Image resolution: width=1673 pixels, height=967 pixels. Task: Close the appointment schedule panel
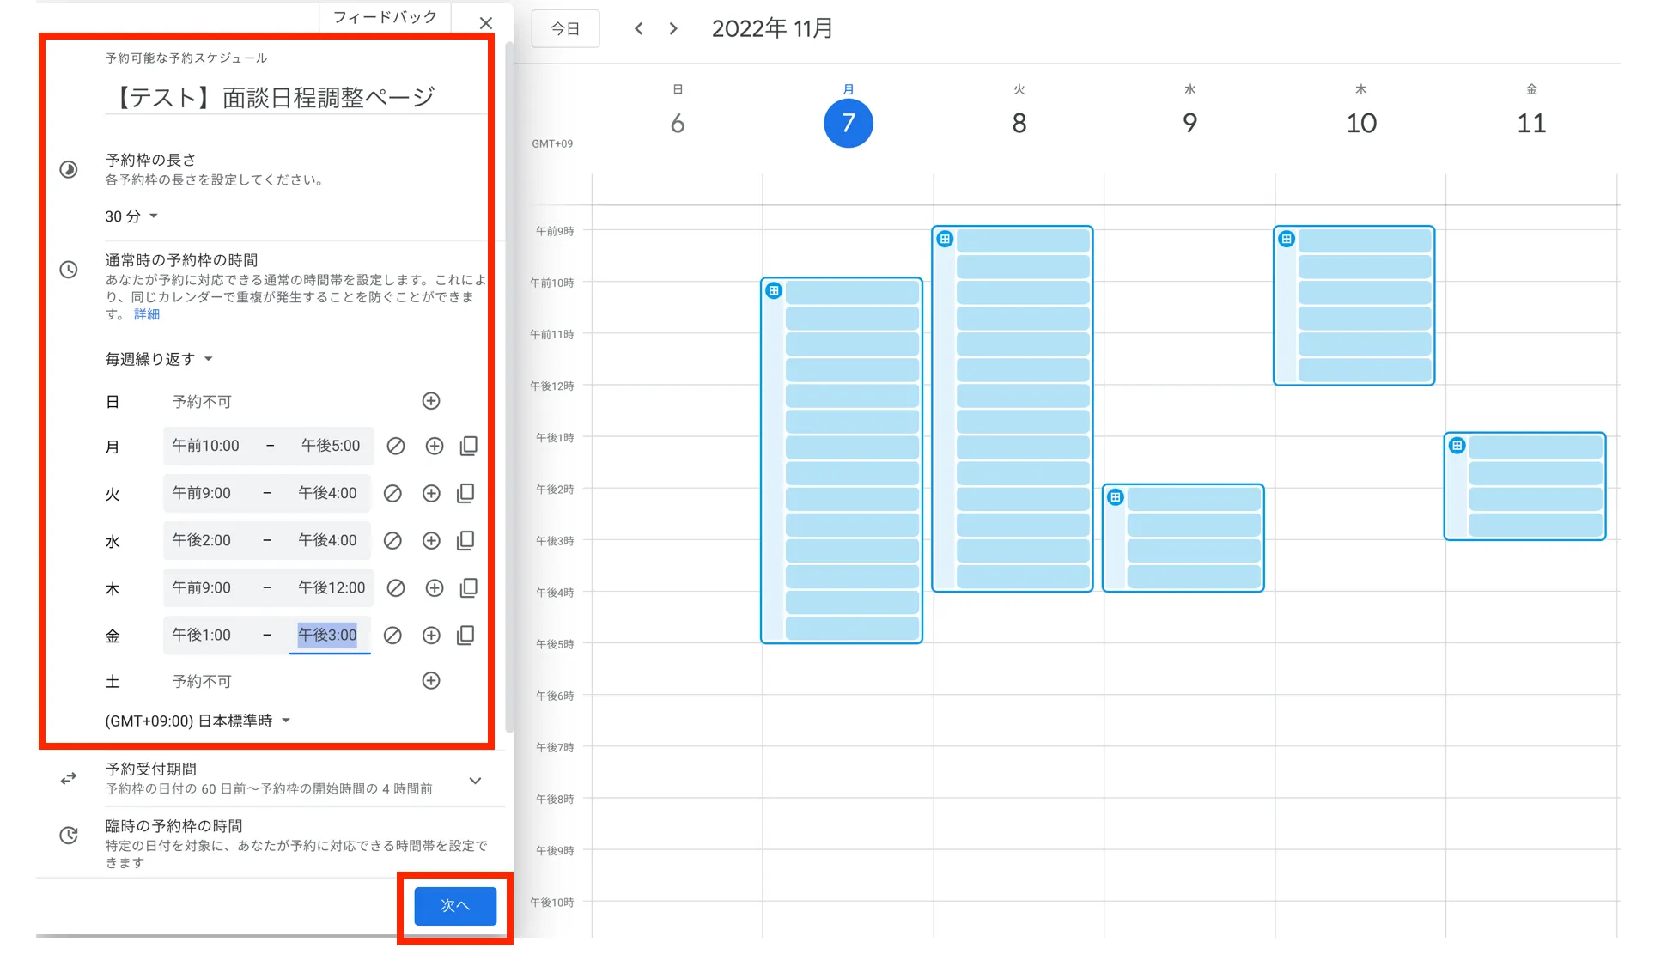click(486, 23)
